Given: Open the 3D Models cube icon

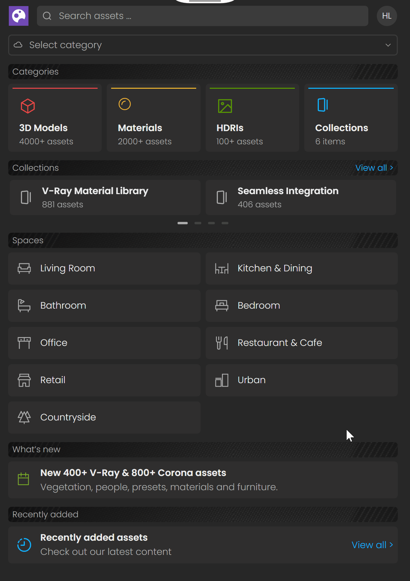Looking at the screenshot, I should tap(28, 106).
